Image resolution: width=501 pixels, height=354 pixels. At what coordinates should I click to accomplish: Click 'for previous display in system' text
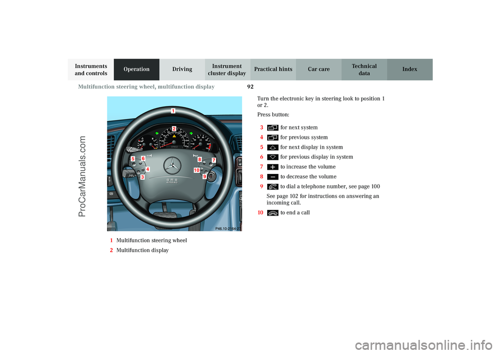317,157
